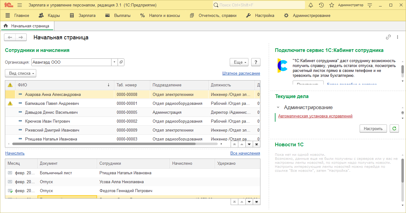The height and width of the screenshot is (213, 406).
Task: Click warning icon in Балмашов Павел Андреевич row
Action: pos(10,103)
